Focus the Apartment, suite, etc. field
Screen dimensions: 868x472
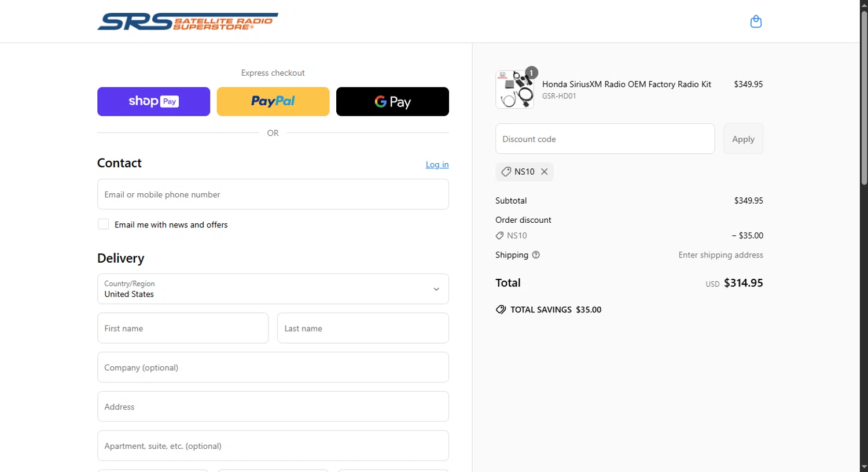[x=273, y=446]
